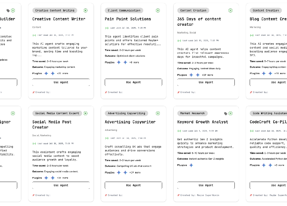
Task: Select the Market Research category tag
Action: pyautogui.click(x=192, y=113)
